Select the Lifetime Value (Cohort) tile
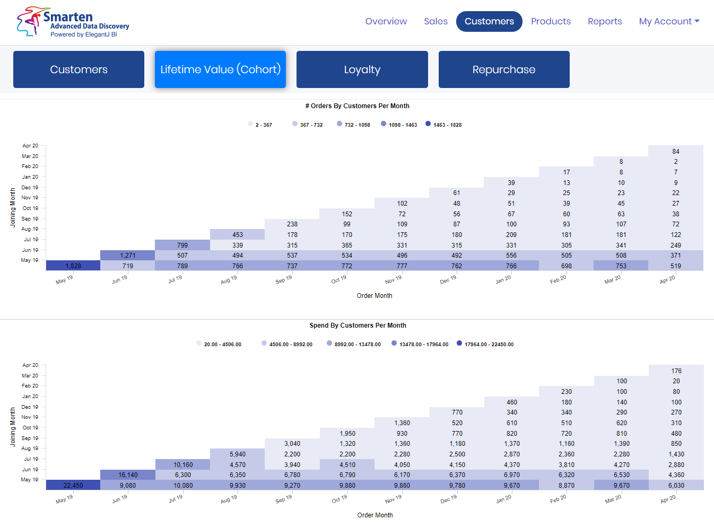The height and width of the screenshot is (528, 714). 220,69
